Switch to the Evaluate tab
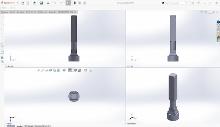Image resolution: width=220 pixels, height=127 pixels. tap(52, 12)
